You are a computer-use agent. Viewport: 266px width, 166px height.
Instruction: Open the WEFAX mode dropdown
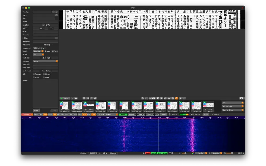pos(27,114)
